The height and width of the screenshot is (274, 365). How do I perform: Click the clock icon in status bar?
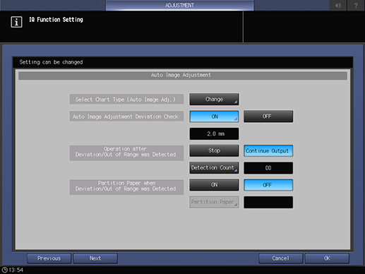(x=4, y=270)
